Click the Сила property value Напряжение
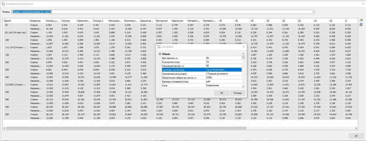Viewport: 366px width, 141px height. [223, 85]
